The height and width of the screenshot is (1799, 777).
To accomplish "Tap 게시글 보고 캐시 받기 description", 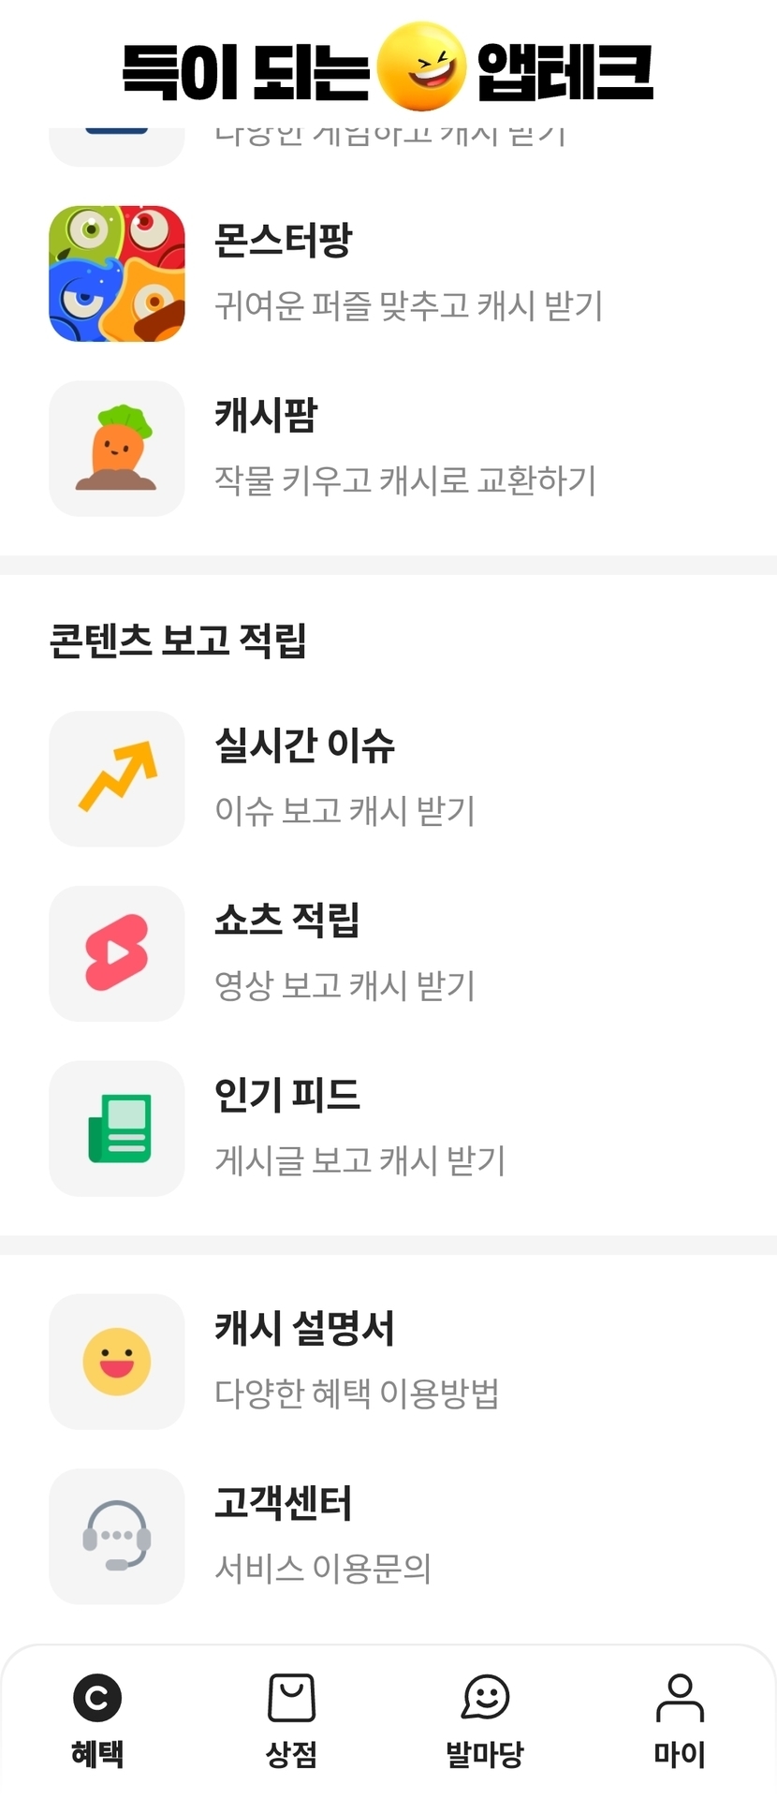I will 359,1161.
